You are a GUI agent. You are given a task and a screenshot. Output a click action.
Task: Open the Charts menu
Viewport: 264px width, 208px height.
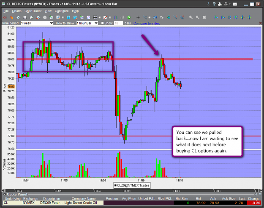[16, 11]
